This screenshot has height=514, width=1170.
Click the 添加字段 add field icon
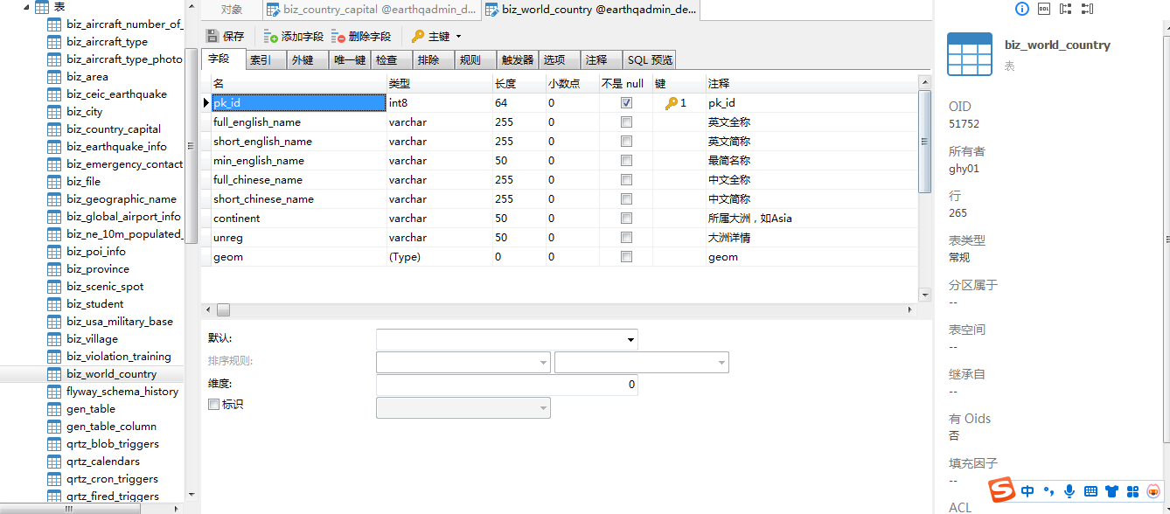click(271, 37)
